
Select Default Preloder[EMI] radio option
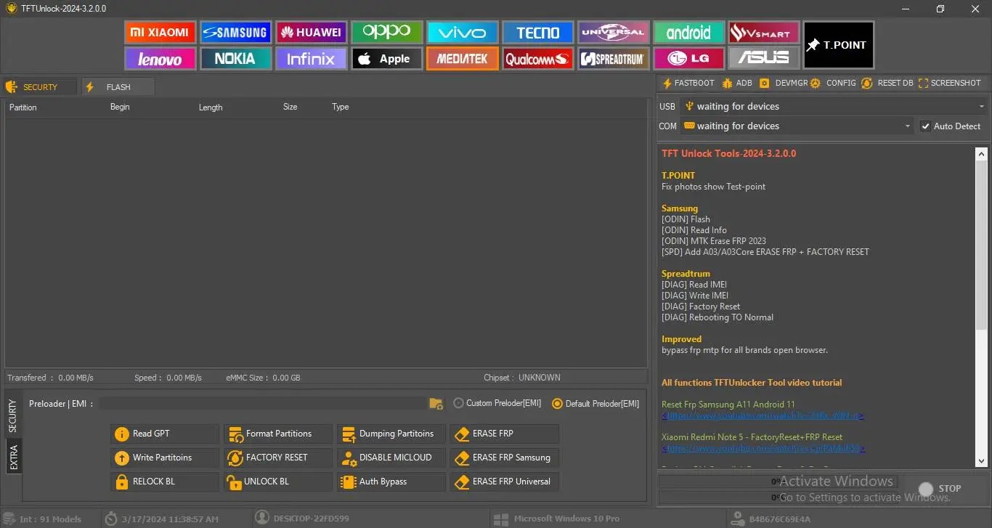pyautogui.click(x=596, y=403)
